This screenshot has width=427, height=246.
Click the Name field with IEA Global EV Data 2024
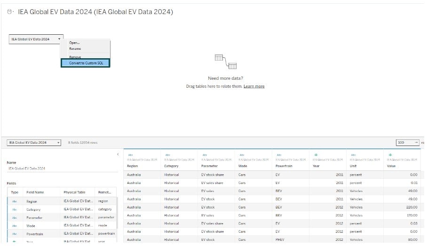click(x=62, y=169)
